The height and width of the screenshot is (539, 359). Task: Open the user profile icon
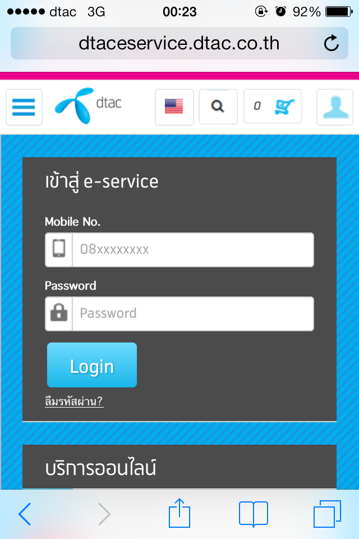coord(335,107)
